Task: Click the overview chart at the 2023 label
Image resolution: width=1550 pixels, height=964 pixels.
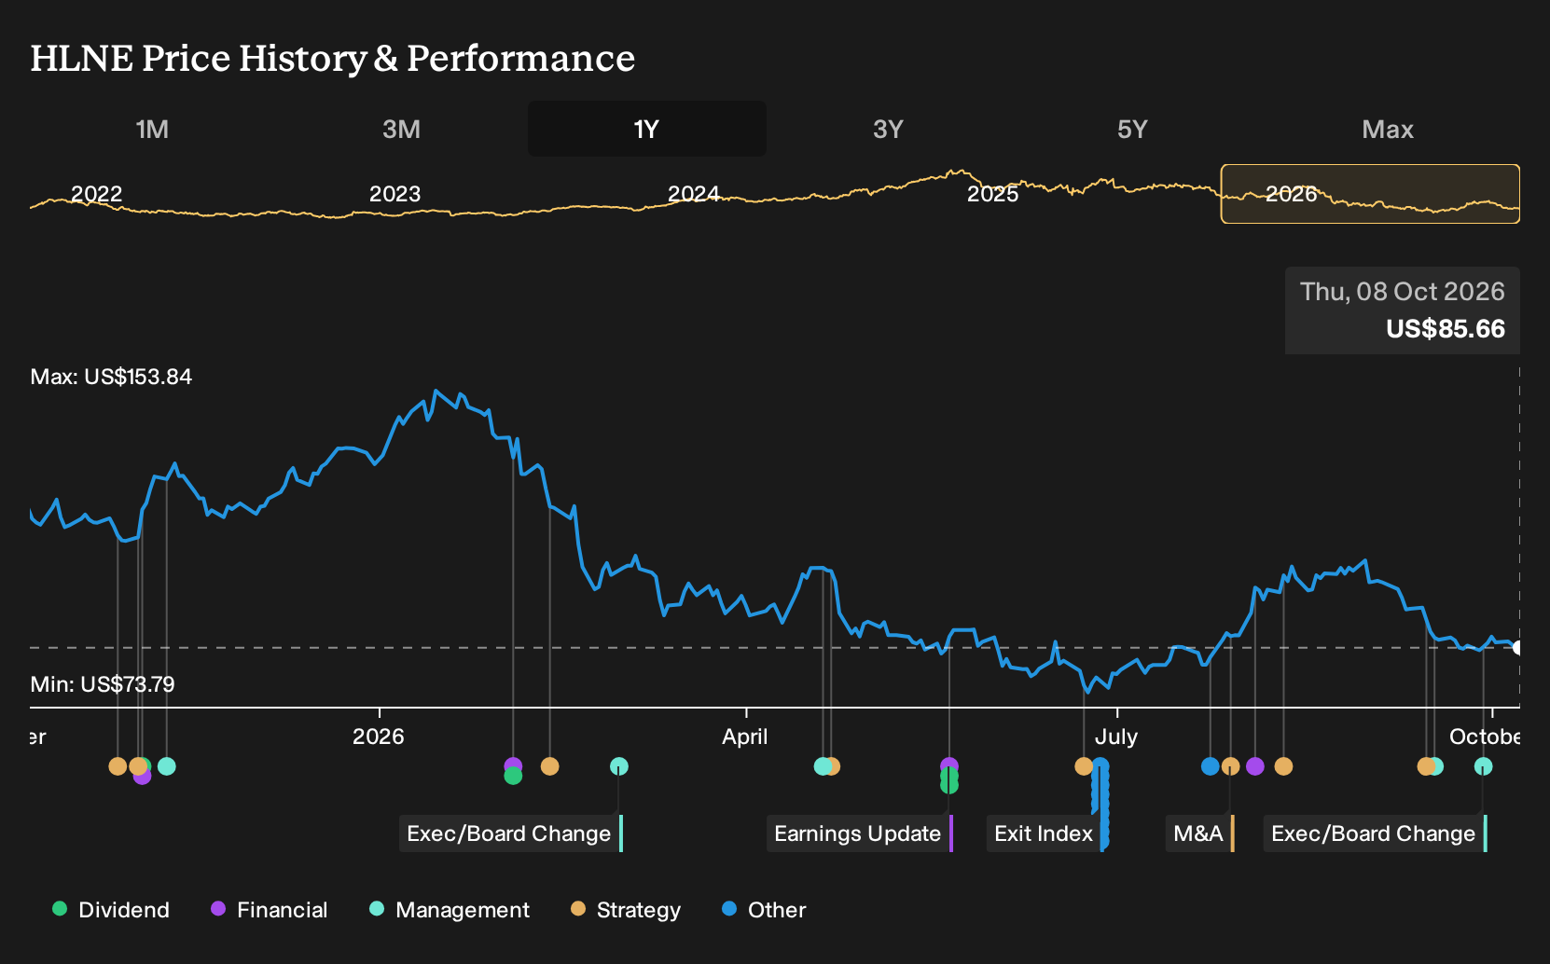Action: 394,194
